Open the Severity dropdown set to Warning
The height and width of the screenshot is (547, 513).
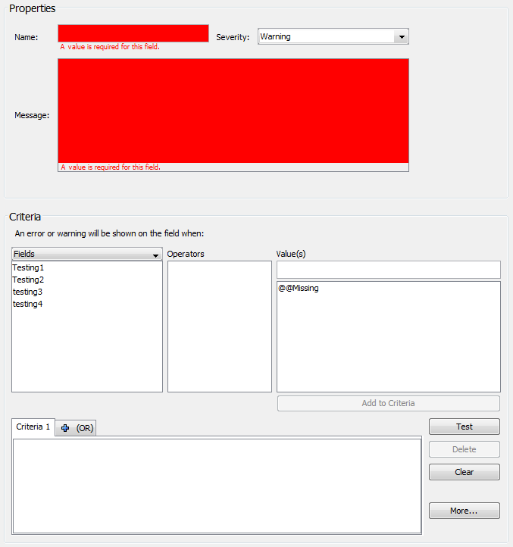click(333, 36)
